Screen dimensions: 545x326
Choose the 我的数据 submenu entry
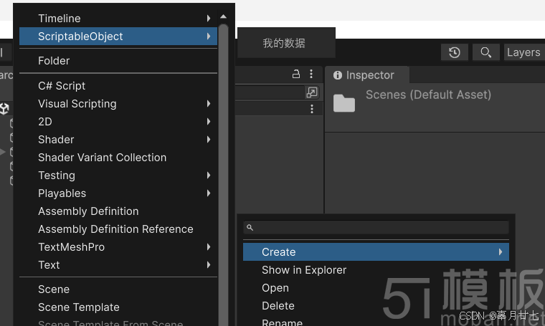[286, 43]
